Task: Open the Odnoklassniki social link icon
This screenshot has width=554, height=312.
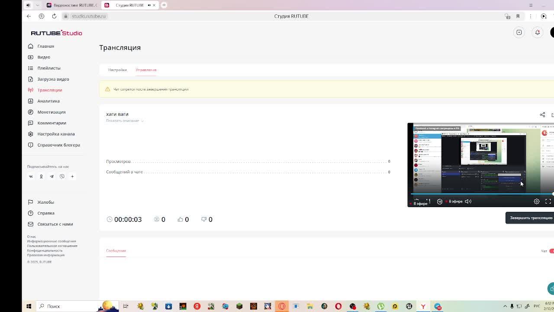Action: pos(41,176)
